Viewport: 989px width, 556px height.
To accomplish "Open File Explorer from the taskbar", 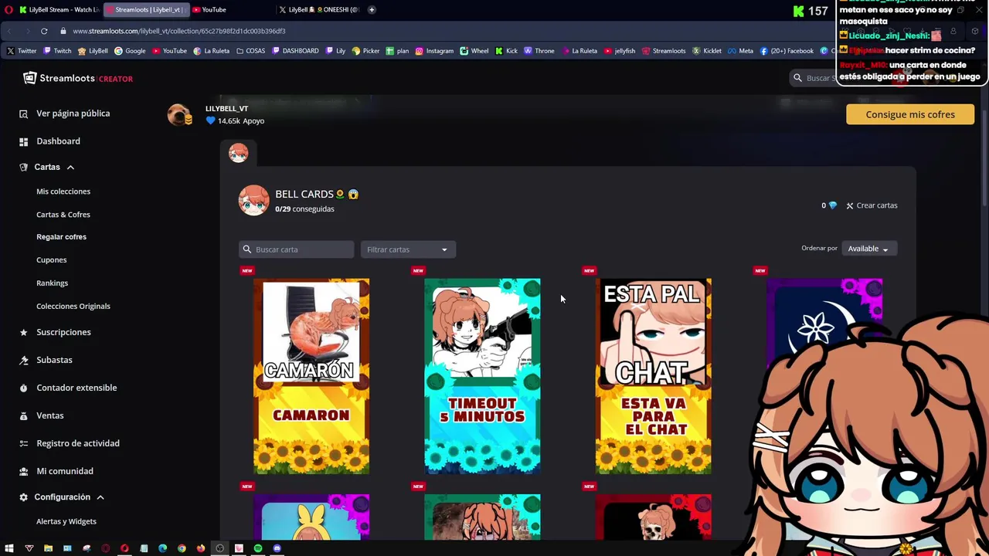I will click(48, 548).
